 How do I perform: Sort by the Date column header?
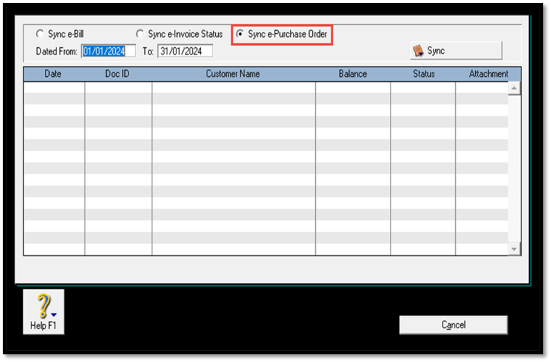click(53, 74)
